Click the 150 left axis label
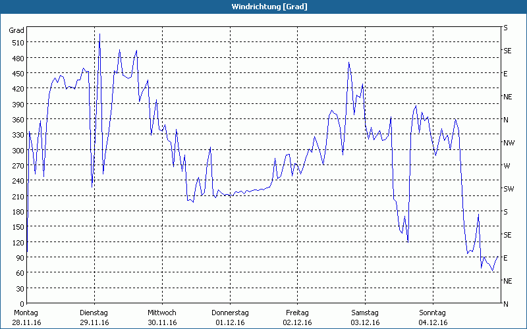The image size is (527, 329). click(18, 227)
